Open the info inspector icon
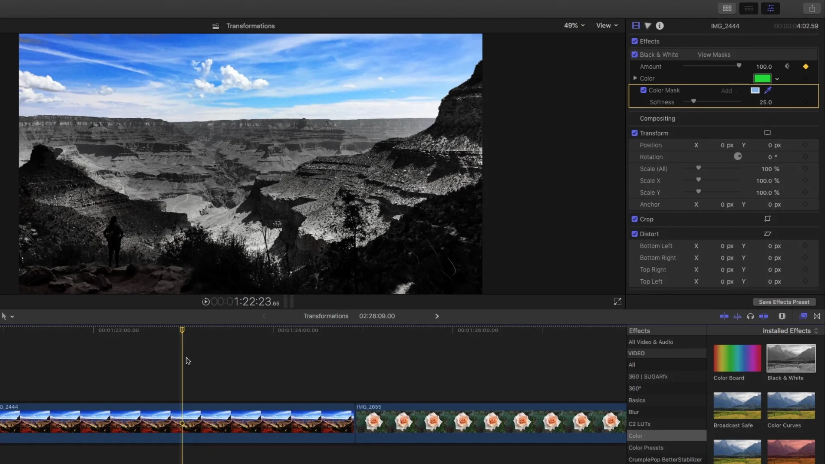This screenshot has width=825, height=464. (660, 26)
